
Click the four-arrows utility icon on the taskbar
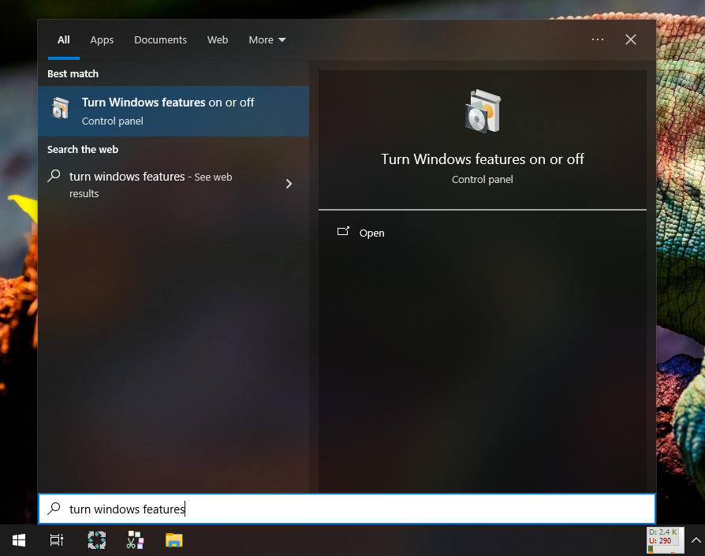(95, 539)
